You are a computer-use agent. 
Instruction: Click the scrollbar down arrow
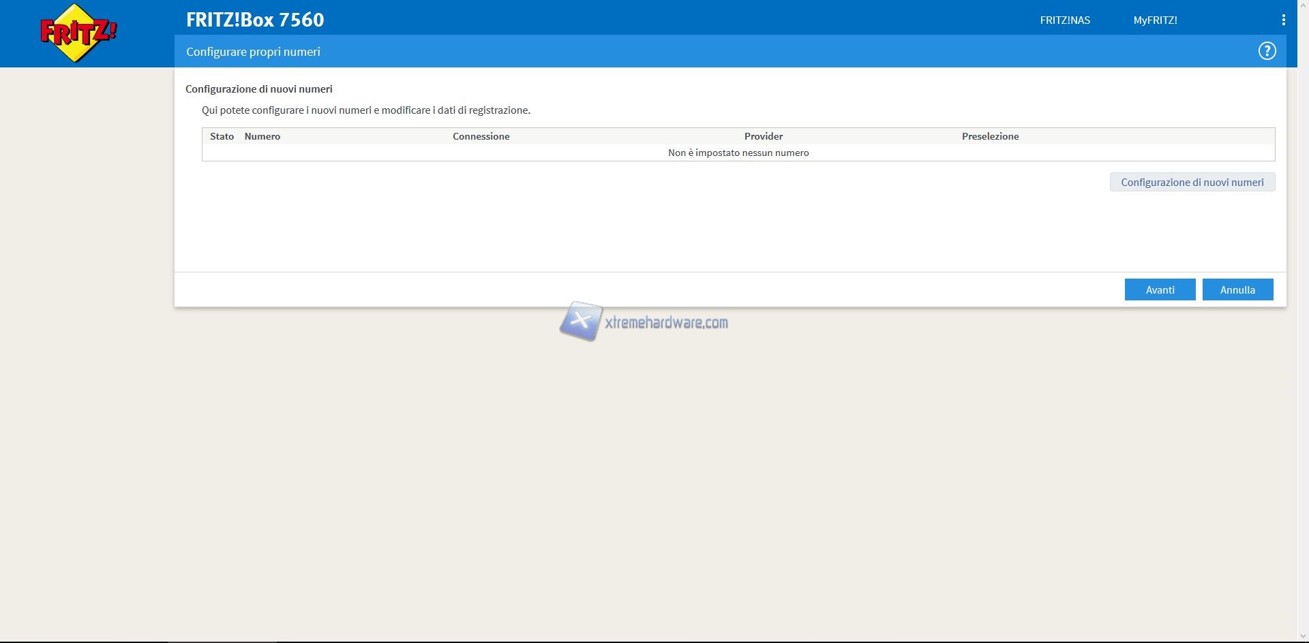pos(1303,637)
